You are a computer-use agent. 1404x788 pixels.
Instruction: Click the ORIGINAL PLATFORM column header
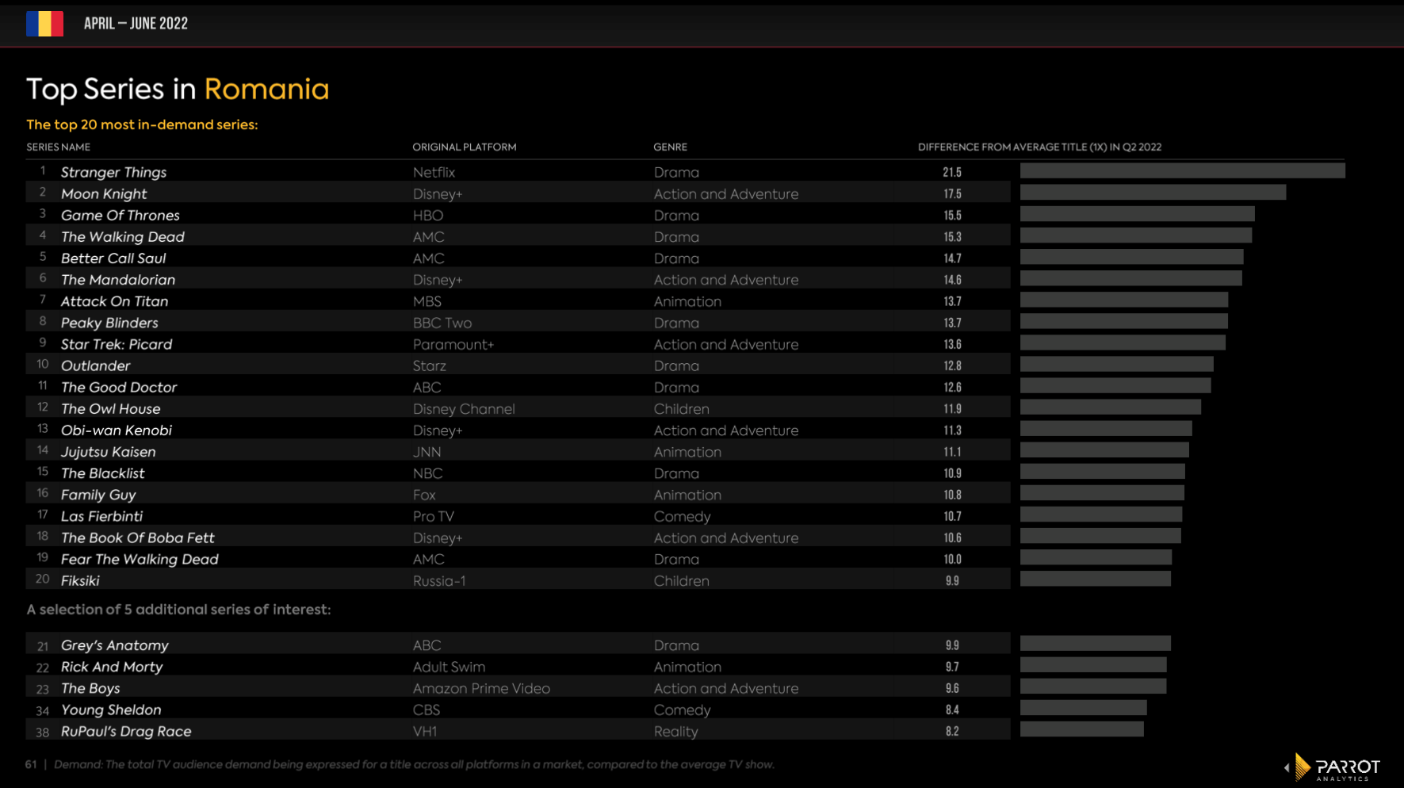(465, 147)
